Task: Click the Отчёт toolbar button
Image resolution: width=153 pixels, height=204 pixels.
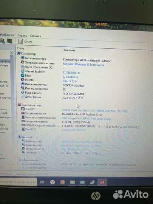Action: pyautogui.click(x=25, y=42)
